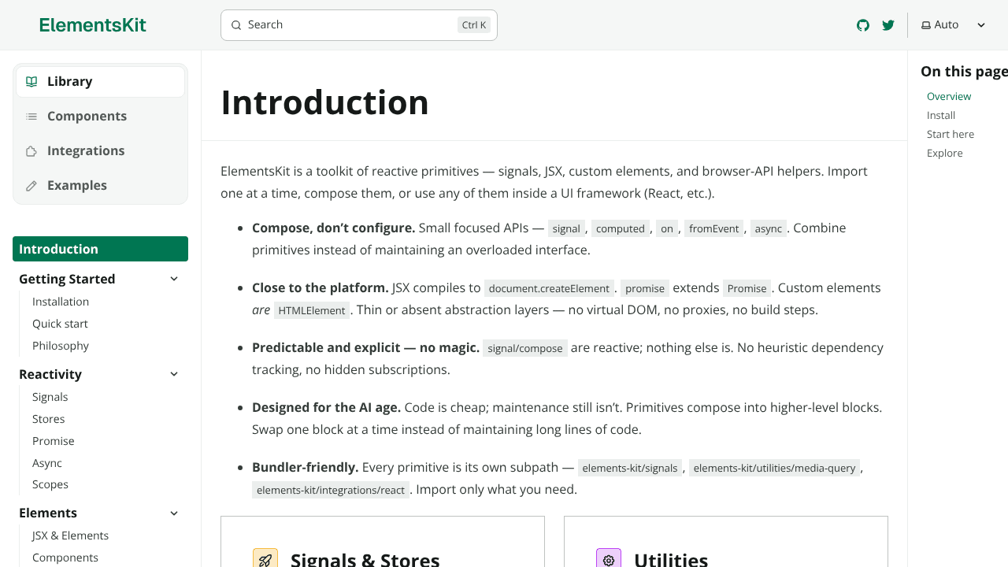Jump to Start here section
Screen dimensions: 1008x567
[951, 134]
